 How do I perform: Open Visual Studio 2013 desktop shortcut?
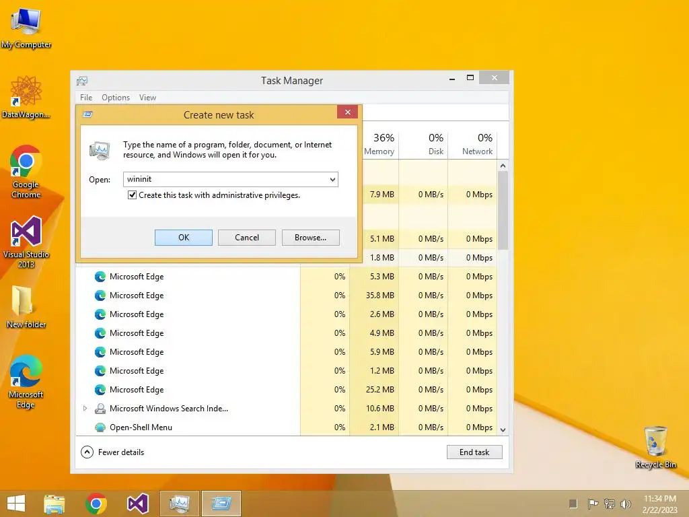[26, 242]
